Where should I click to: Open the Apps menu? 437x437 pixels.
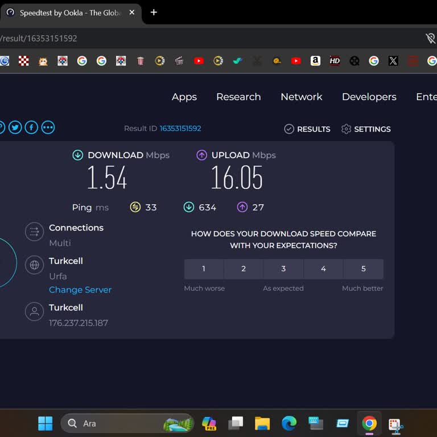(184, 97)
